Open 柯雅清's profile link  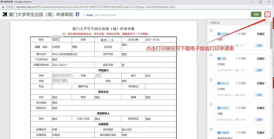click(225, 133)
